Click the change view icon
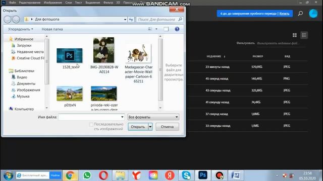Image resolution: width=323 pixels, height=181 pixels. (150, 29)
